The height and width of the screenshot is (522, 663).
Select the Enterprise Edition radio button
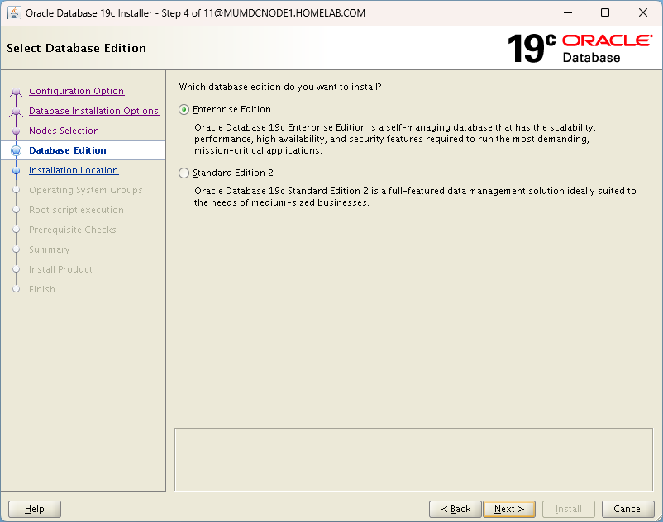(183, 108)
